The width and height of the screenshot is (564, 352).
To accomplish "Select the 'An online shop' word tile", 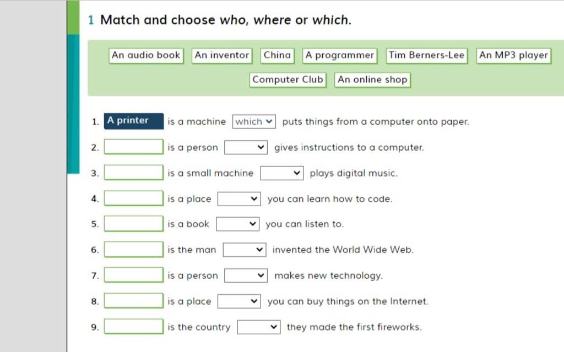I will click(372, 80).
